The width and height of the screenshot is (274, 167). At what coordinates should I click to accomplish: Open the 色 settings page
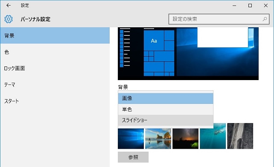coord(55,52)
